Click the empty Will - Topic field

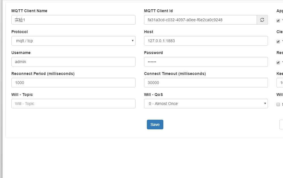pyautogui.click(x=73, y=104)
